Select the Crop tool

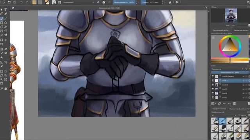click(x=2, y=44)
